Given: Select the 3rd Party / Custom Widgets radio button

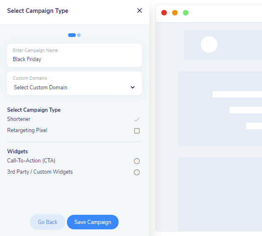Looking at the screenshot, I should [137, 172].
